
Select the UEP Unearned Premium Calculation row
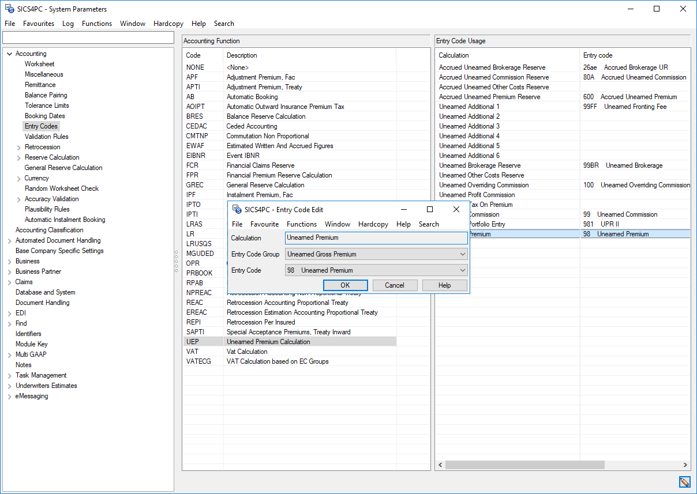click(260, 341)
